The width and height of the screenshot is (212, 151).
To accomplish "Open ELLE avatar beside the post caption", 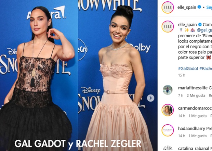I will (168, 26).
